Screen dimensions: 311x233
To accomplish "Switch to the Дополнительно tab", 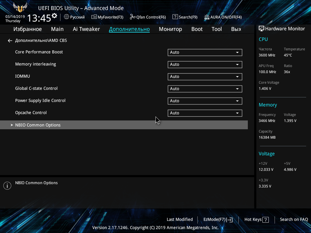I will click(129, 29).
